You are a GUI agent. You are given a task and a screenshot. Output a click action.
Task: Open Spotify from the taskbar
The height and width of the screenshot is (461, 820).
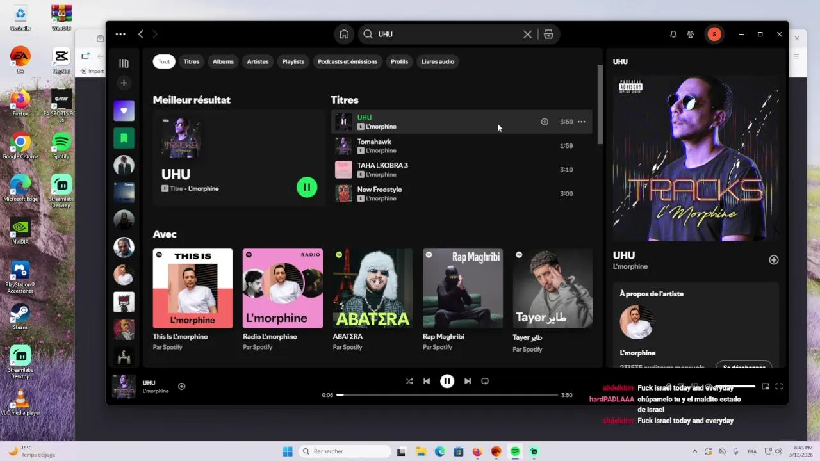(x=515, y=451)
